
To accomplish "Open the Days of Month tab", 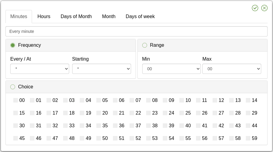I will point(76,17).
